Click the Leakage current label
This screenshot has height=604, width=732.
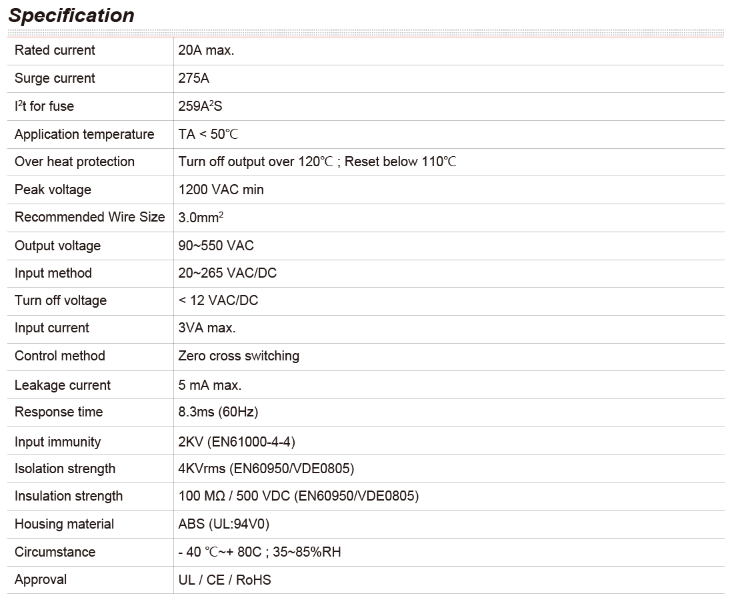(63, 385)
